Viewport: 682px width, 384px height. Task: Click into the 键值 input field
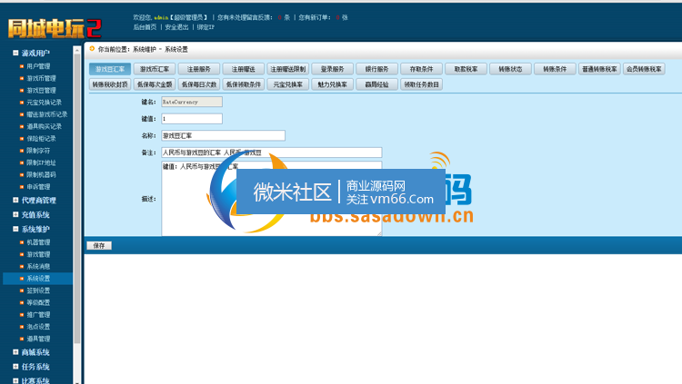tap(192, 119)
